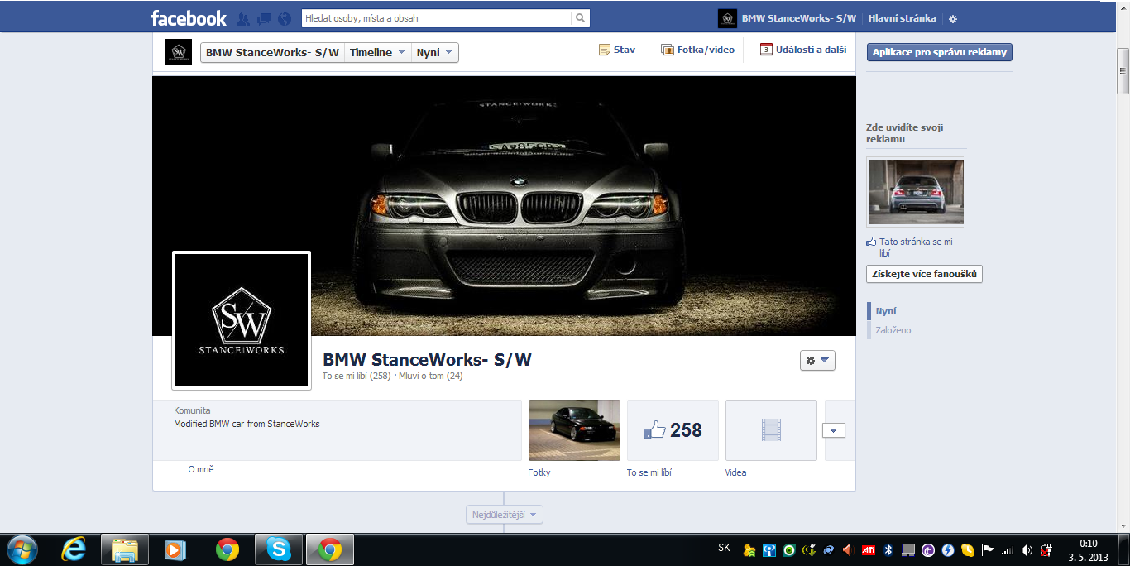Screen dimensions: 1130x566
Task: Click the power plug battery tray icon
Action: [x=1046, y=549]
